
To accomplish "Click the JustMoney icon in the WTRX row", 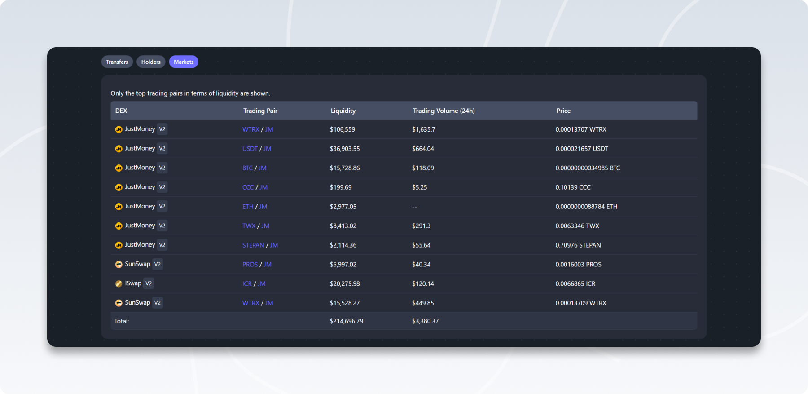I will 119,129.
